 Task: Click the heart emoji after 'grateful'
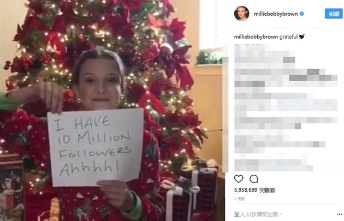[301, 37]
